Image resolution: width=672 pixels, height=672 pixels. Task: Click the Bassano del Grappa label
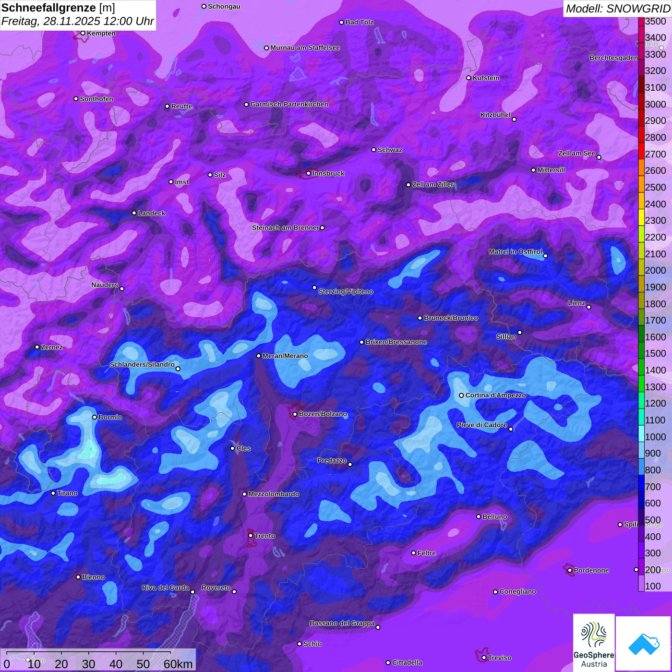coord(342,623)
